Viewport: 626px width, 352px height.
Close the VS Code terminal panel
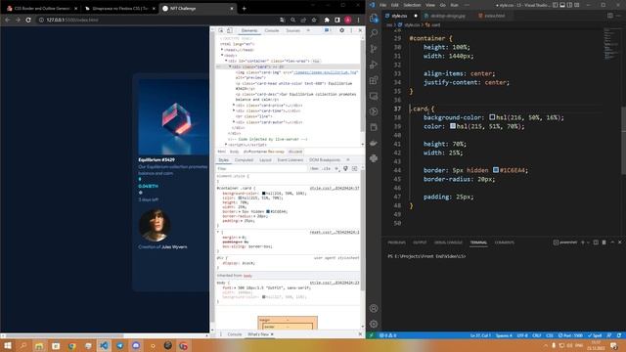point(619,242)
